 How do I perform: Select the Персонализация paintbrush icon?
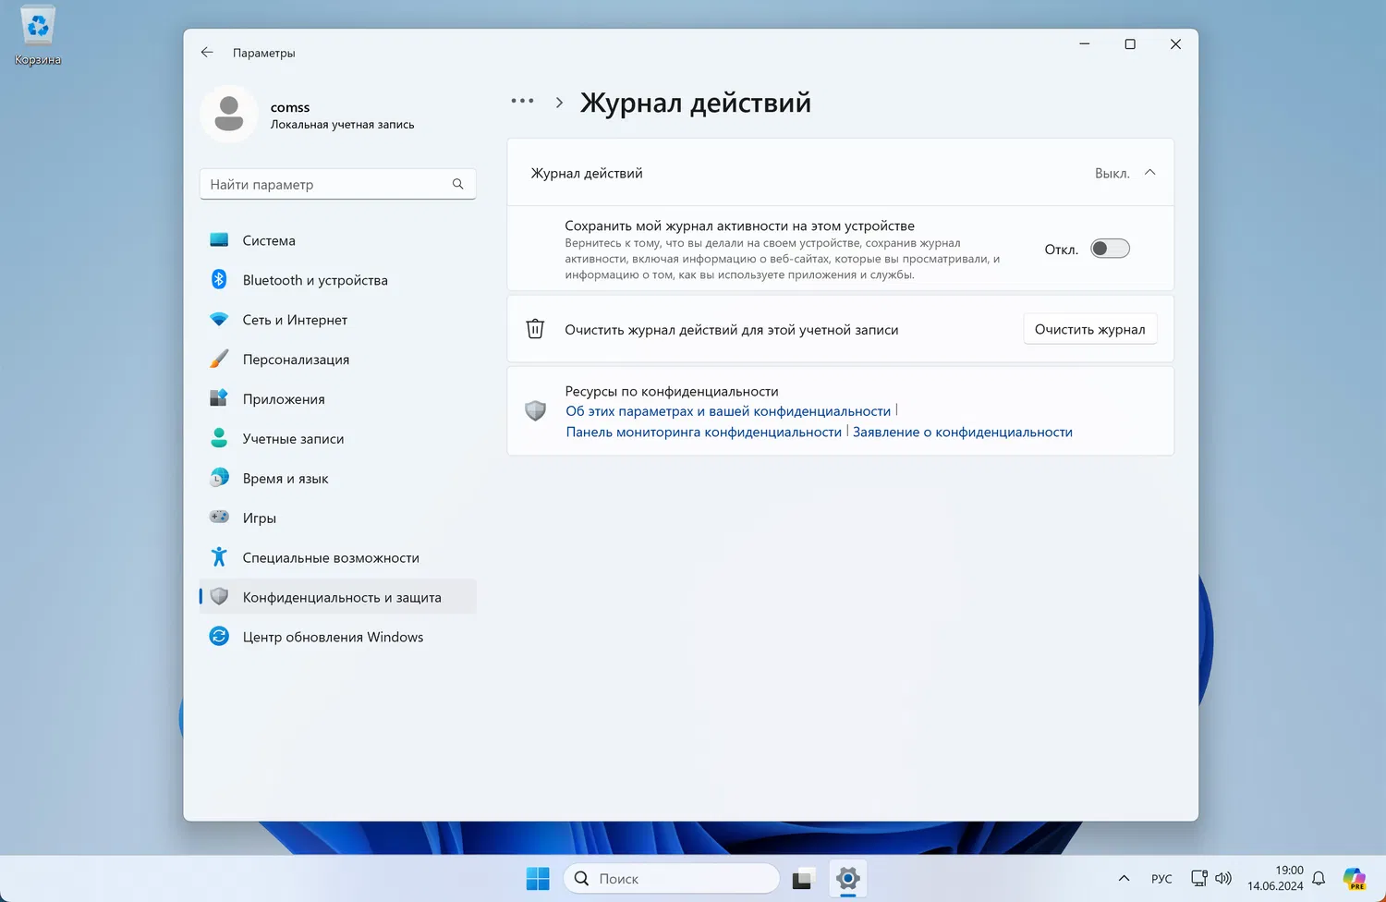click(x=219, y=359)
